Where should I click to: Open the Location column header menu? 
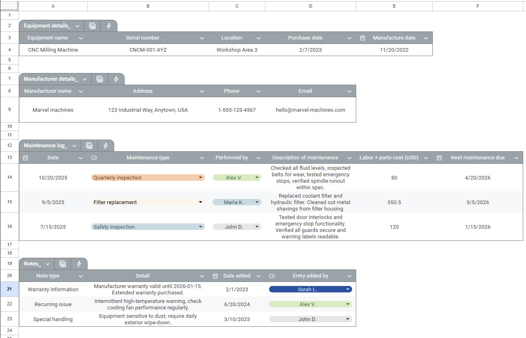259,38
